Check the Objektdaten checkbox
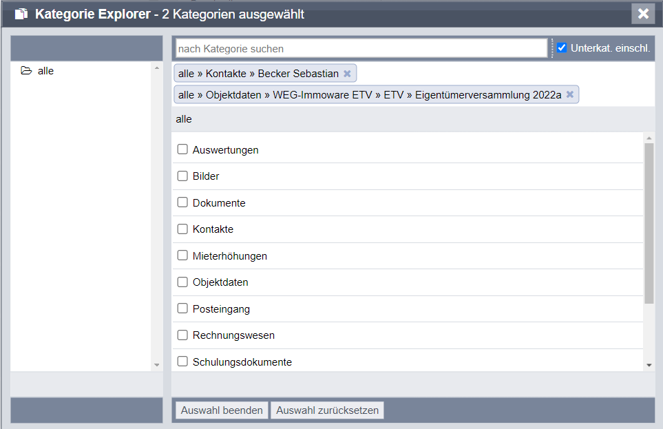The height and width of the screenshot is (429, 663). click(182, 282)
